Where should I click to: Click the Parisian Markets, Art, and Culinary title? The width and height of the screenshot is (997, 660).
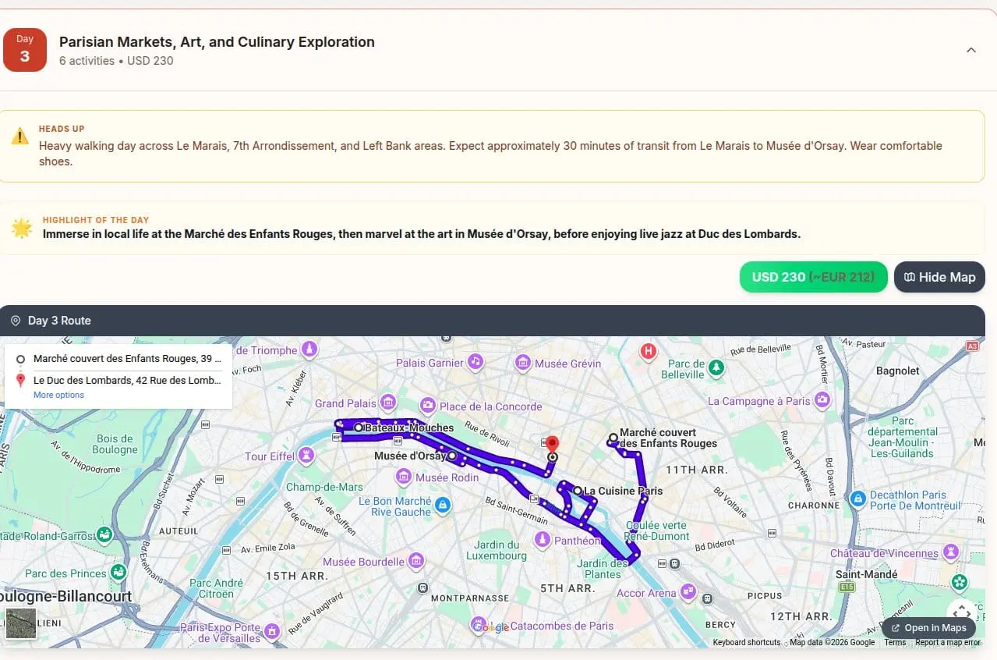pos(217,42)
